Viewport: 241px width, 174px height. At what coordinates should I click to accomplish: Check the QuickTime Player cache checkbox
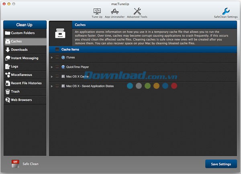coord(57,67)
